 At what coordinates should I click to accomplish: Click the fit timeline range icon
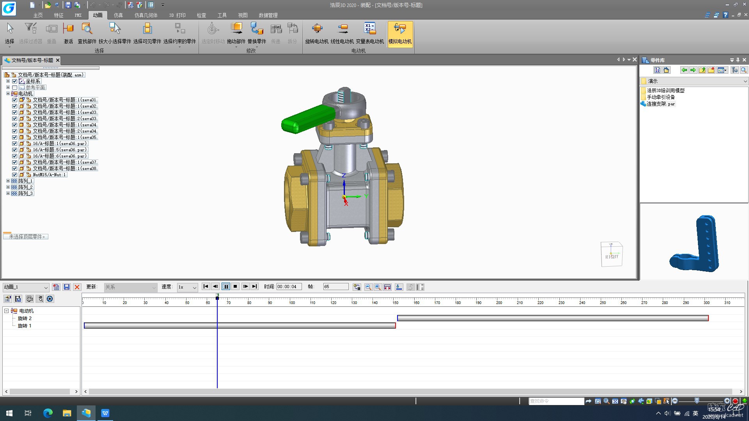click(387, 287)
